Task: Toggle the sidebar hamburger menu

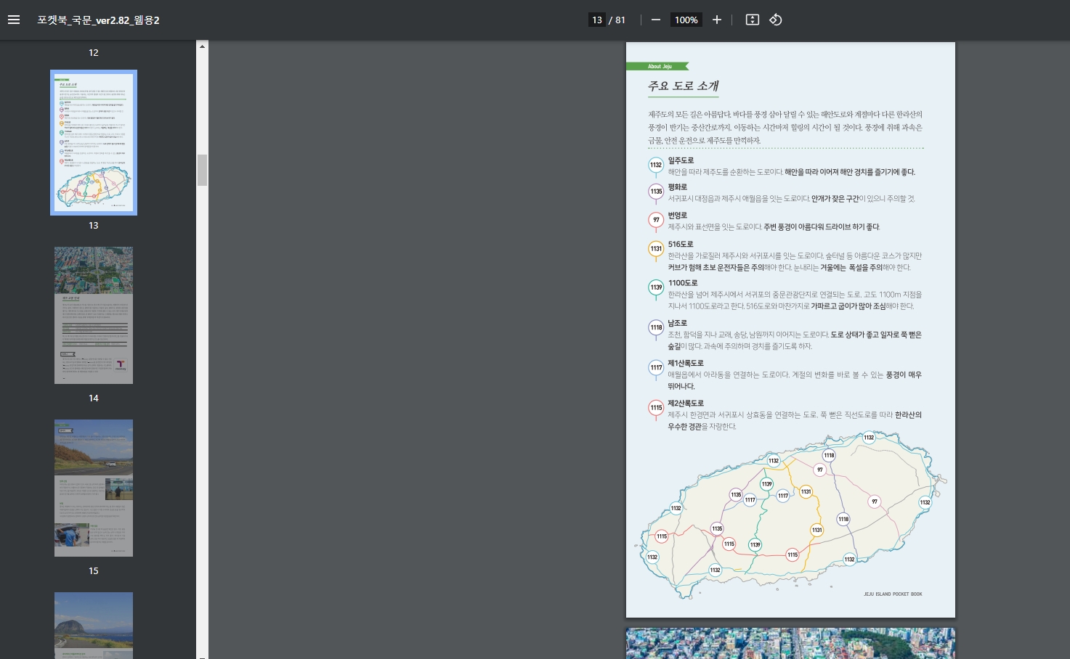Action: click(14, 20)
